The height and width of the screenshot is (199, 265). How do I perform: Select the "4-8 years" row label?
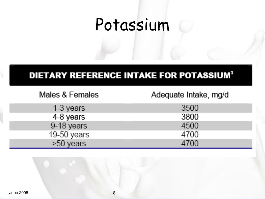69,117
